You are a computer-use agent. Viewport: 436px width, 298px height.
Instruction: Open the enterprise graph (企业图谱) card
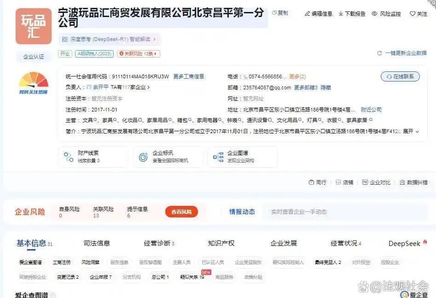pyautogui.click(x=242, y=157)
